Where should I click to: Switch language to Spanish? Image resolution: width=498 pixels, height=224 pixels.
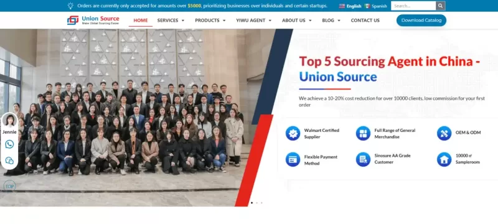coord(379,6)
